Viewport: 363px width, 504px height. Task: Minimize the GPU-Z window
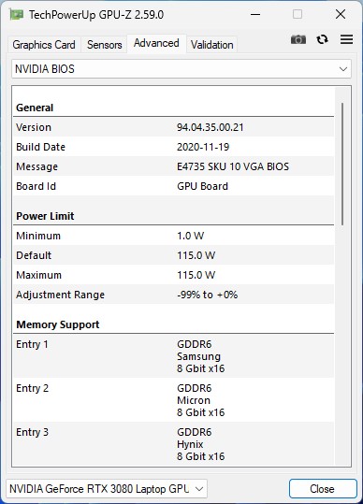pyautogui.click(x=255, y=14)
